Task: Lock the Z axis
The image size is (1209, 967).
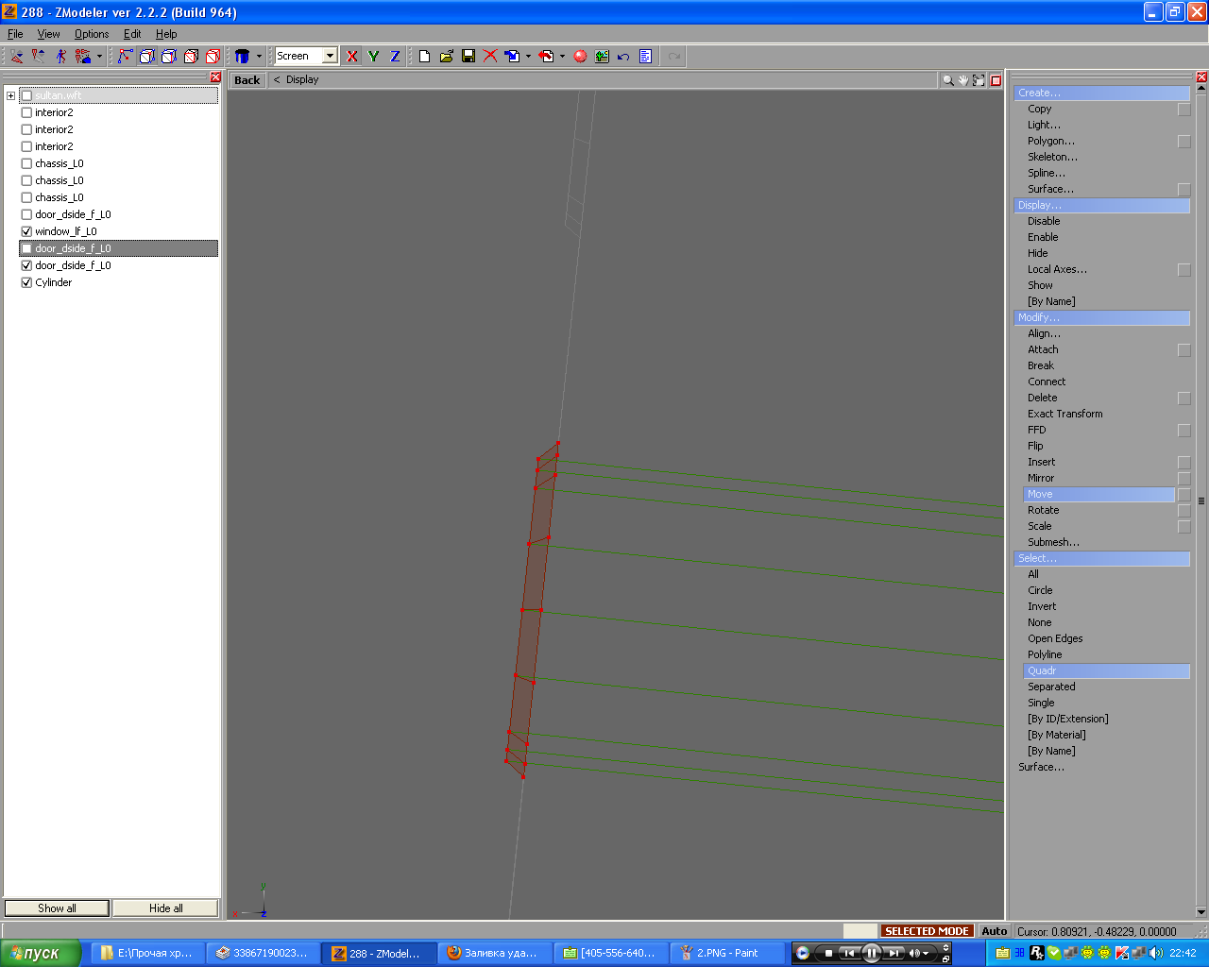Action: [x=395, y=57]
